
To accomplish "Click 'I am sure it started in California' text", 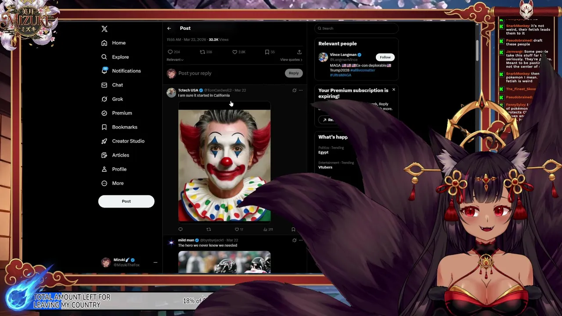I will coord(204,96).
